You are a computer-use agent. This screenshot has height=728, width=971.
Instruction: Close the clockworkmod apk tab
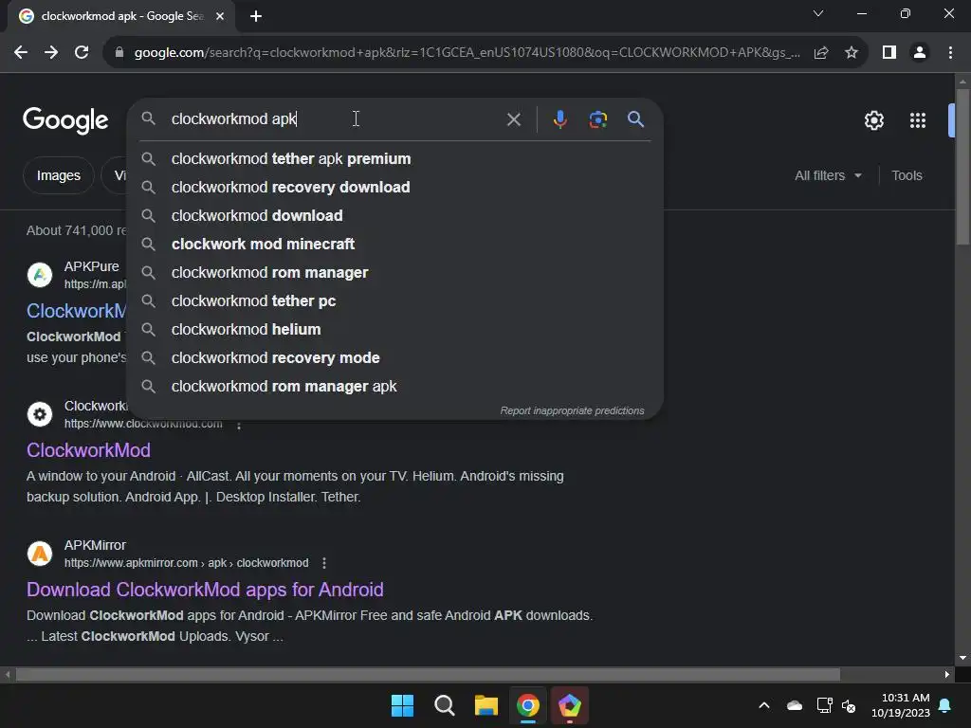(x=220, y=16)
